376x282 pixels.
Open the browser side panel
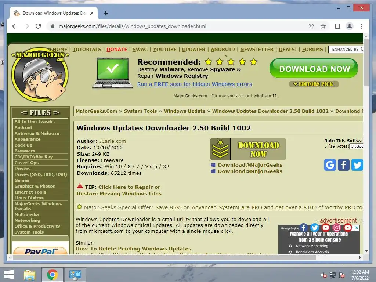coord(338,26)
